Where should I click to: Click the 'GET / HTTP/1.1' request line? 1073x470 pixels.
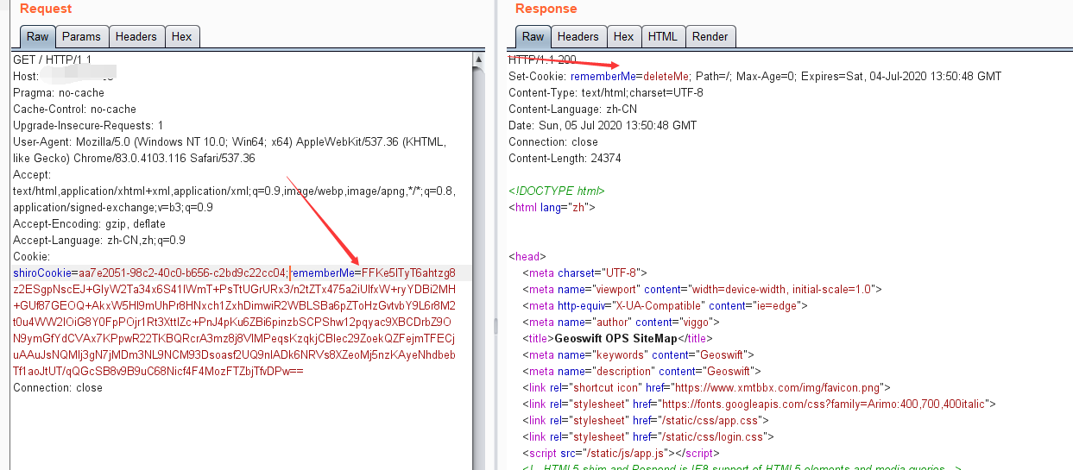pyautogui.click(x=52, y=60)
